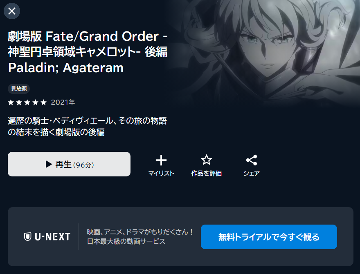360x274 pixels.
Task: Click the 作品を評価 label
Action: (x=207, y=174)
